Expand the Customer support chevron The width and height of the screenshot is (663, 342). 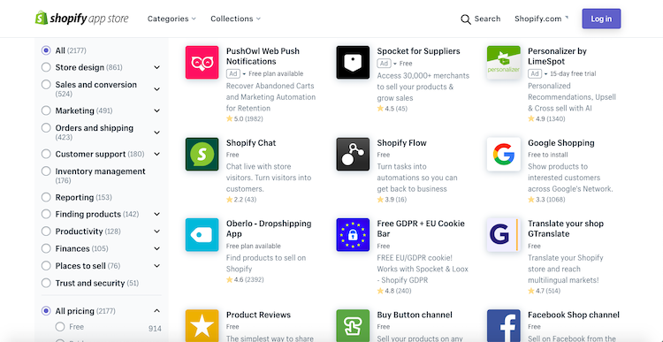coord(156,154)
